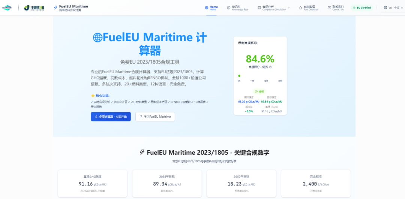Click the green dot on the rating scale
This screenshot has width=405, height=199.
[239, 76]
